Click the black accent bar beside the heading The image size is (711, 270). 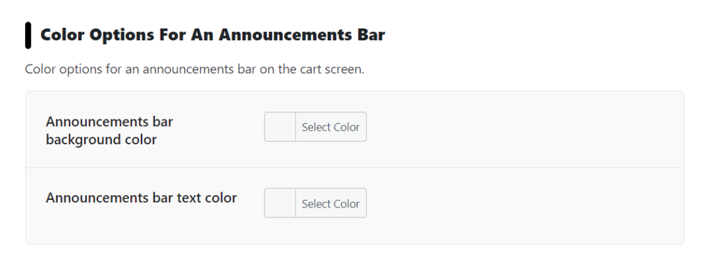click(x=28, y=35)
